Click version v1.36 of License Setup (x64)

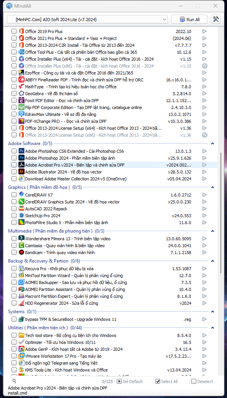pos(186,128)
